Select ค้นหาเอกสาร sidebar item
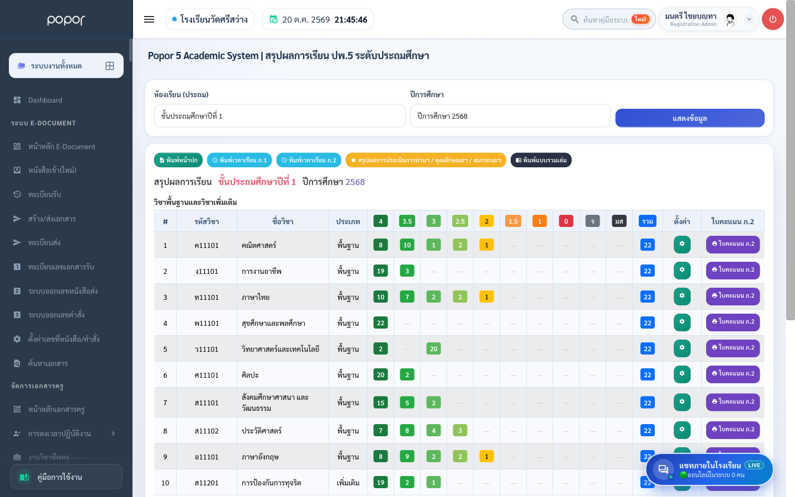Screen dimensions: 795x497 click(x=48, y=363)
